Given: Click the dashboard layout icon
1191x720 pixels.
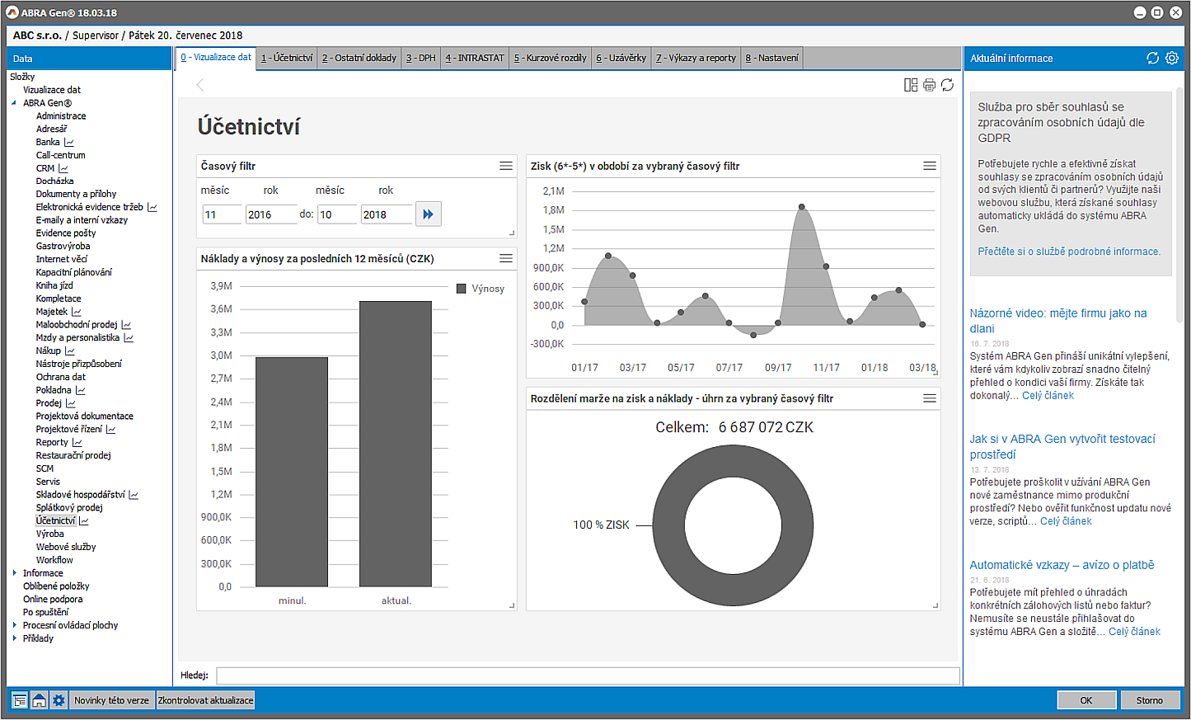Looking at the screenshot, I should pyautogui.click(x=911, y=85).
